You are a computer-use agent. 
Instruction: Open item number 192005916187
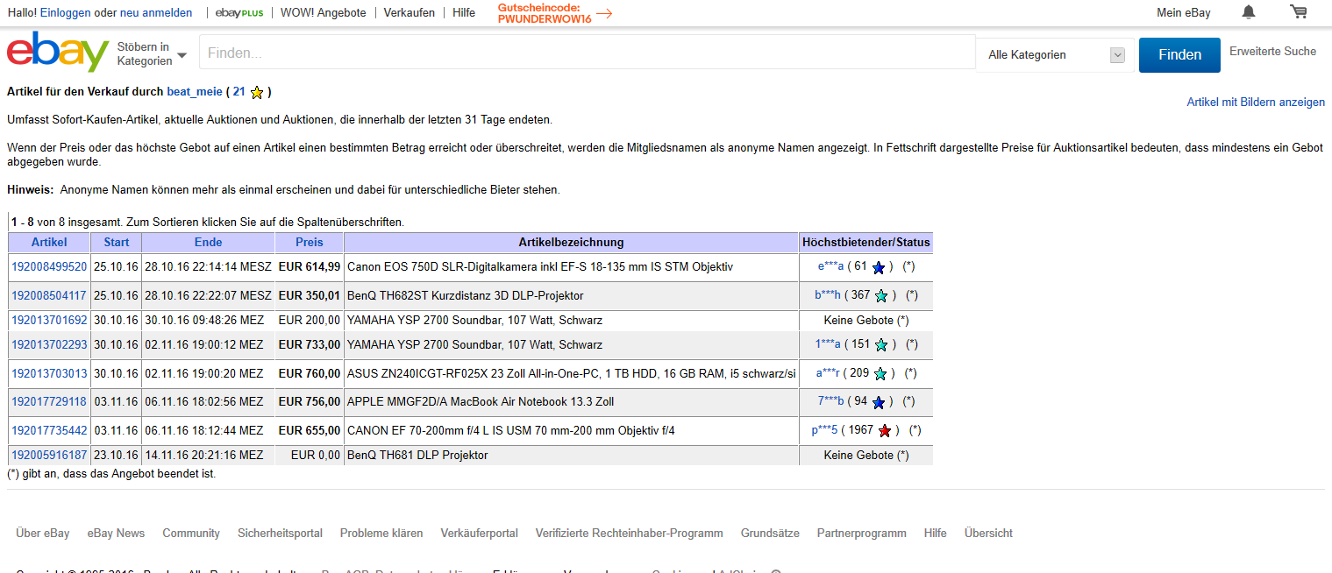[x=49, y=456]
